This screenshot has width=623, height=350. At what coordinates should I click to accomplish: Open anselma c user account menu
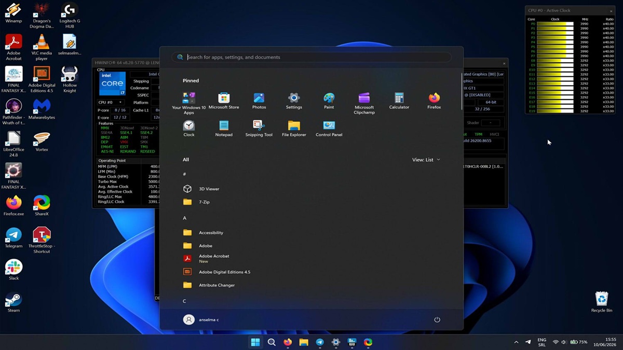[201, 319]
